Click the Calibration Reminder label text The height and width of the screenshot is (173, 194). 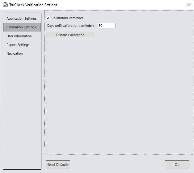tap(67, 18)
